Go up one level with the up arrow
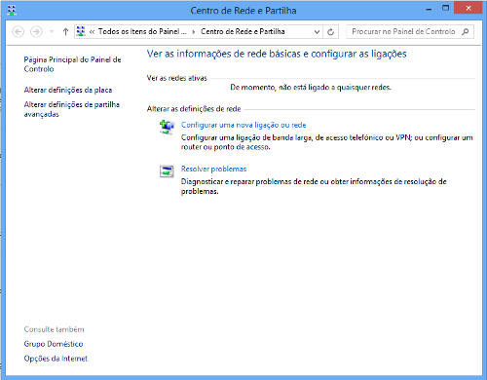Screen dimensions: 487x380 (x=65, y=31)
